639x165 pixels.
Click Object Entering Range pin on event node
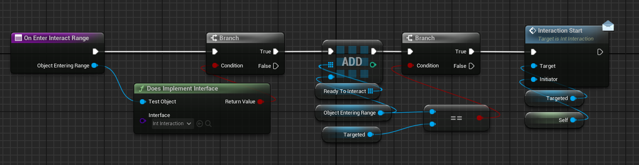(94, 65)
